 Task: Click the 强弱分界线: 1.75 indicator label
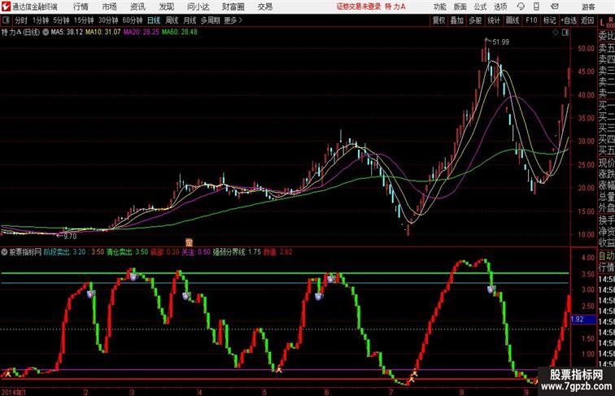(x=237, y=252)
